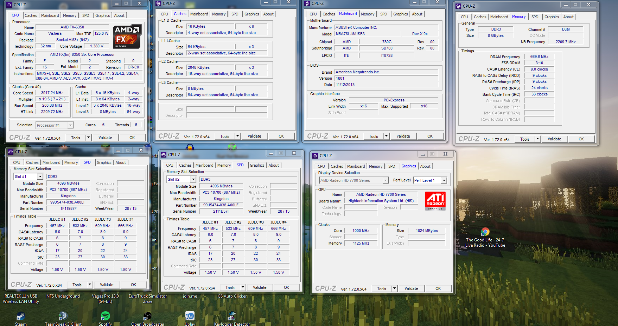Switch to the About tab in the CPU tab window
Image resolution: width=618 pixels, height=326 pixels.
click(x=119, y=15)
